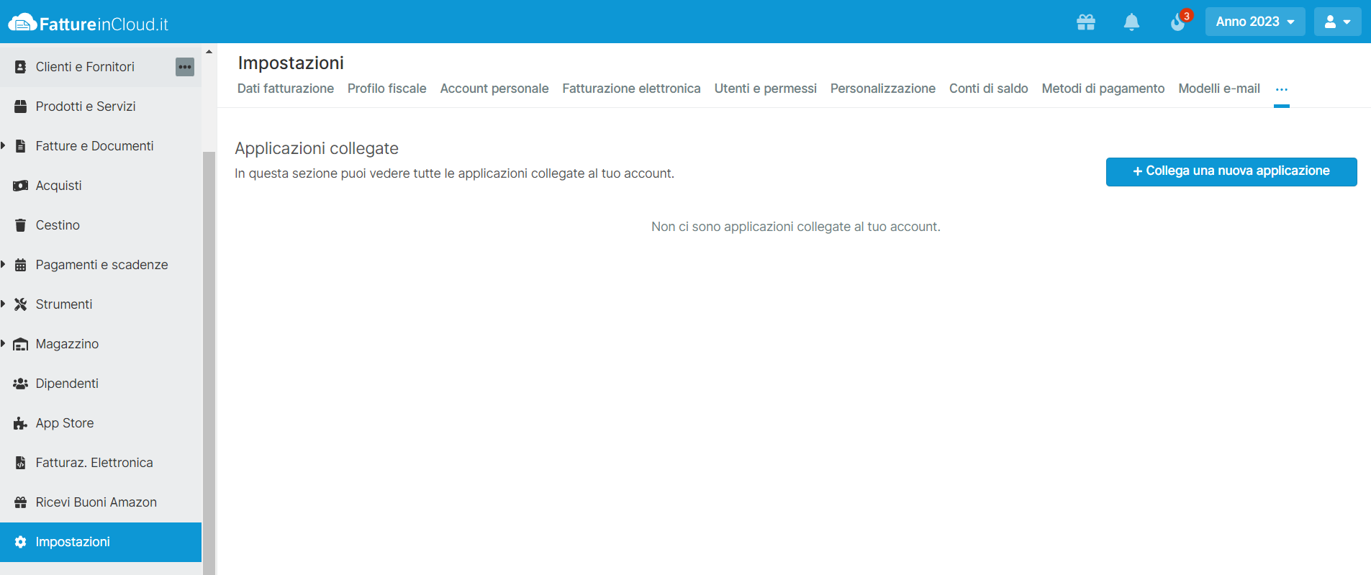Expand the Fatture e Documenti submenu arrow

pos(4,146)
